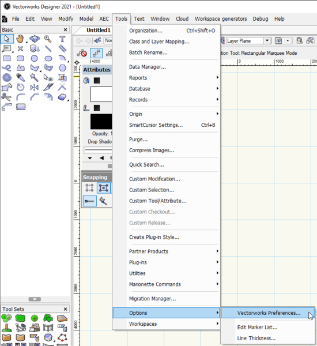Select the Mirror tool
This screenshot has height=346, width=317.
coord(34,88)
